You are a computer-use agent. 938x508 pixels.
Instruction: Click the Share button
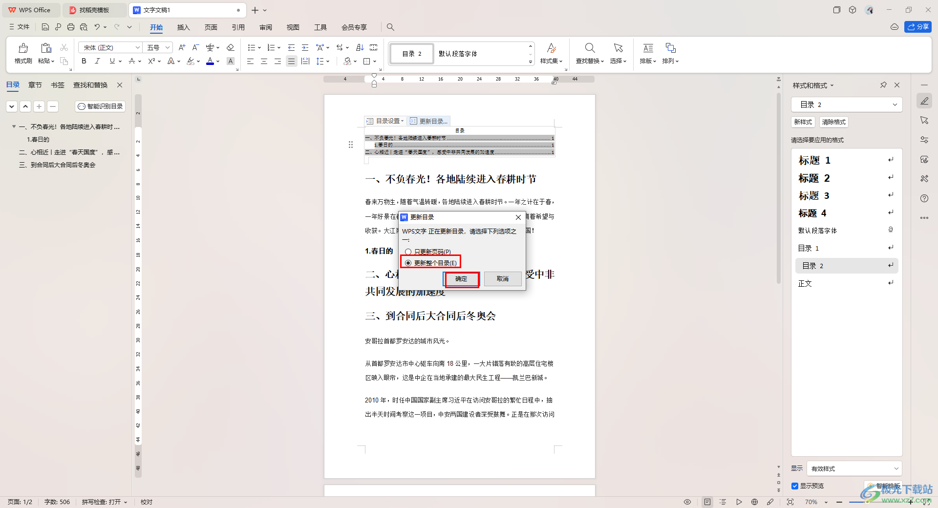point(918,27)
